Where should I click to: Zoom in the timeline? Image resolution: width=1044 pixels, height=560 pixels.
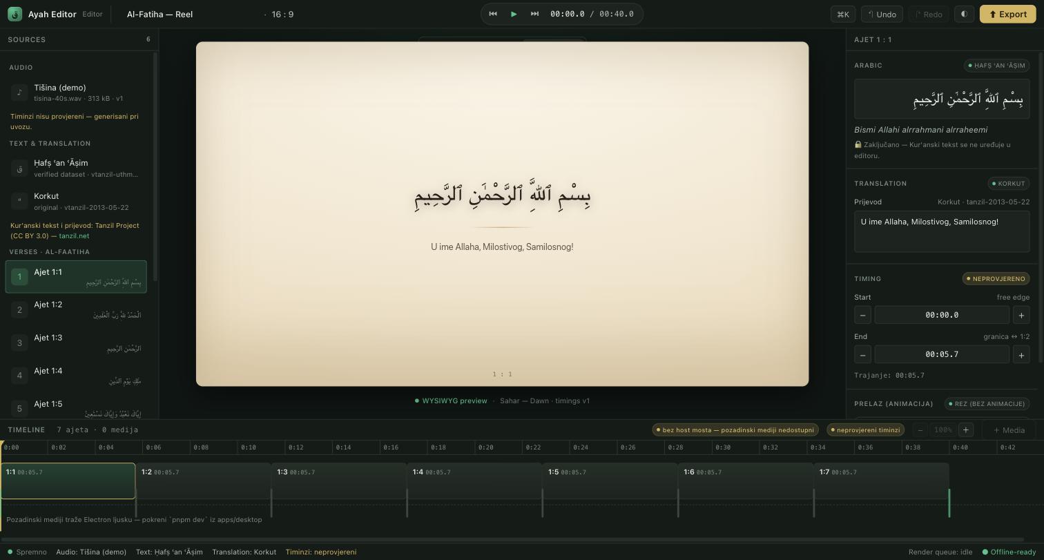[x=966, y=430]
